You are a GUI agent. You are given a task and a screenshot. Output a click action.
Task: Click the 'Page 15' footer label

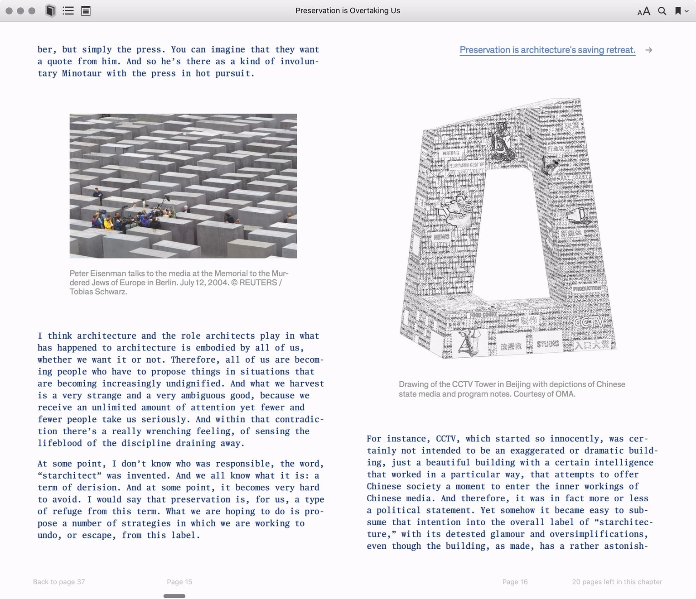[x=179, y=582]
